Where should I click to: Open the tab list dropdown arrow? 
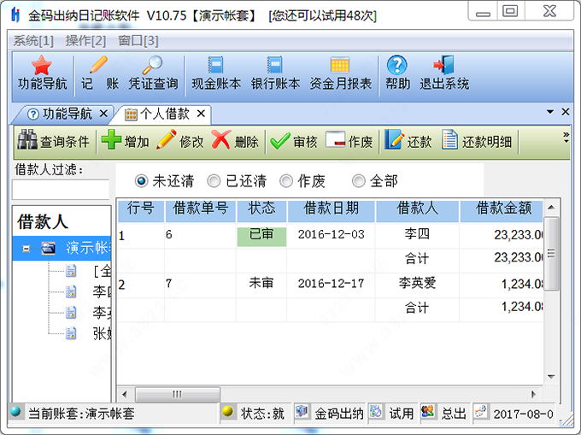[x=550, y=113]
